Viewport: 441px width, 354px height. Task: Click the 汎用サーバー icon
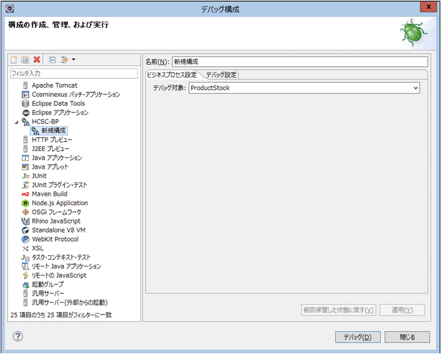(26, 293)
